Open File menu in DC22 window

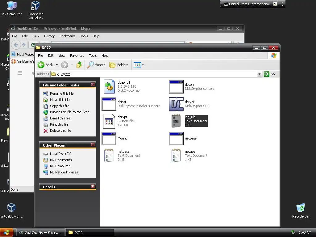(x=40, y=56)
